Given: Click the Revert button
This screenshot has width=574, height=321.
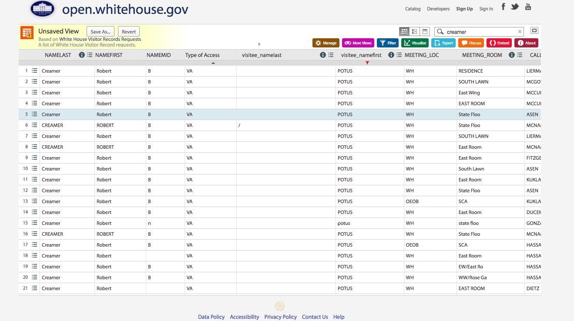Looking at the screenshot, I should (129, 32).
